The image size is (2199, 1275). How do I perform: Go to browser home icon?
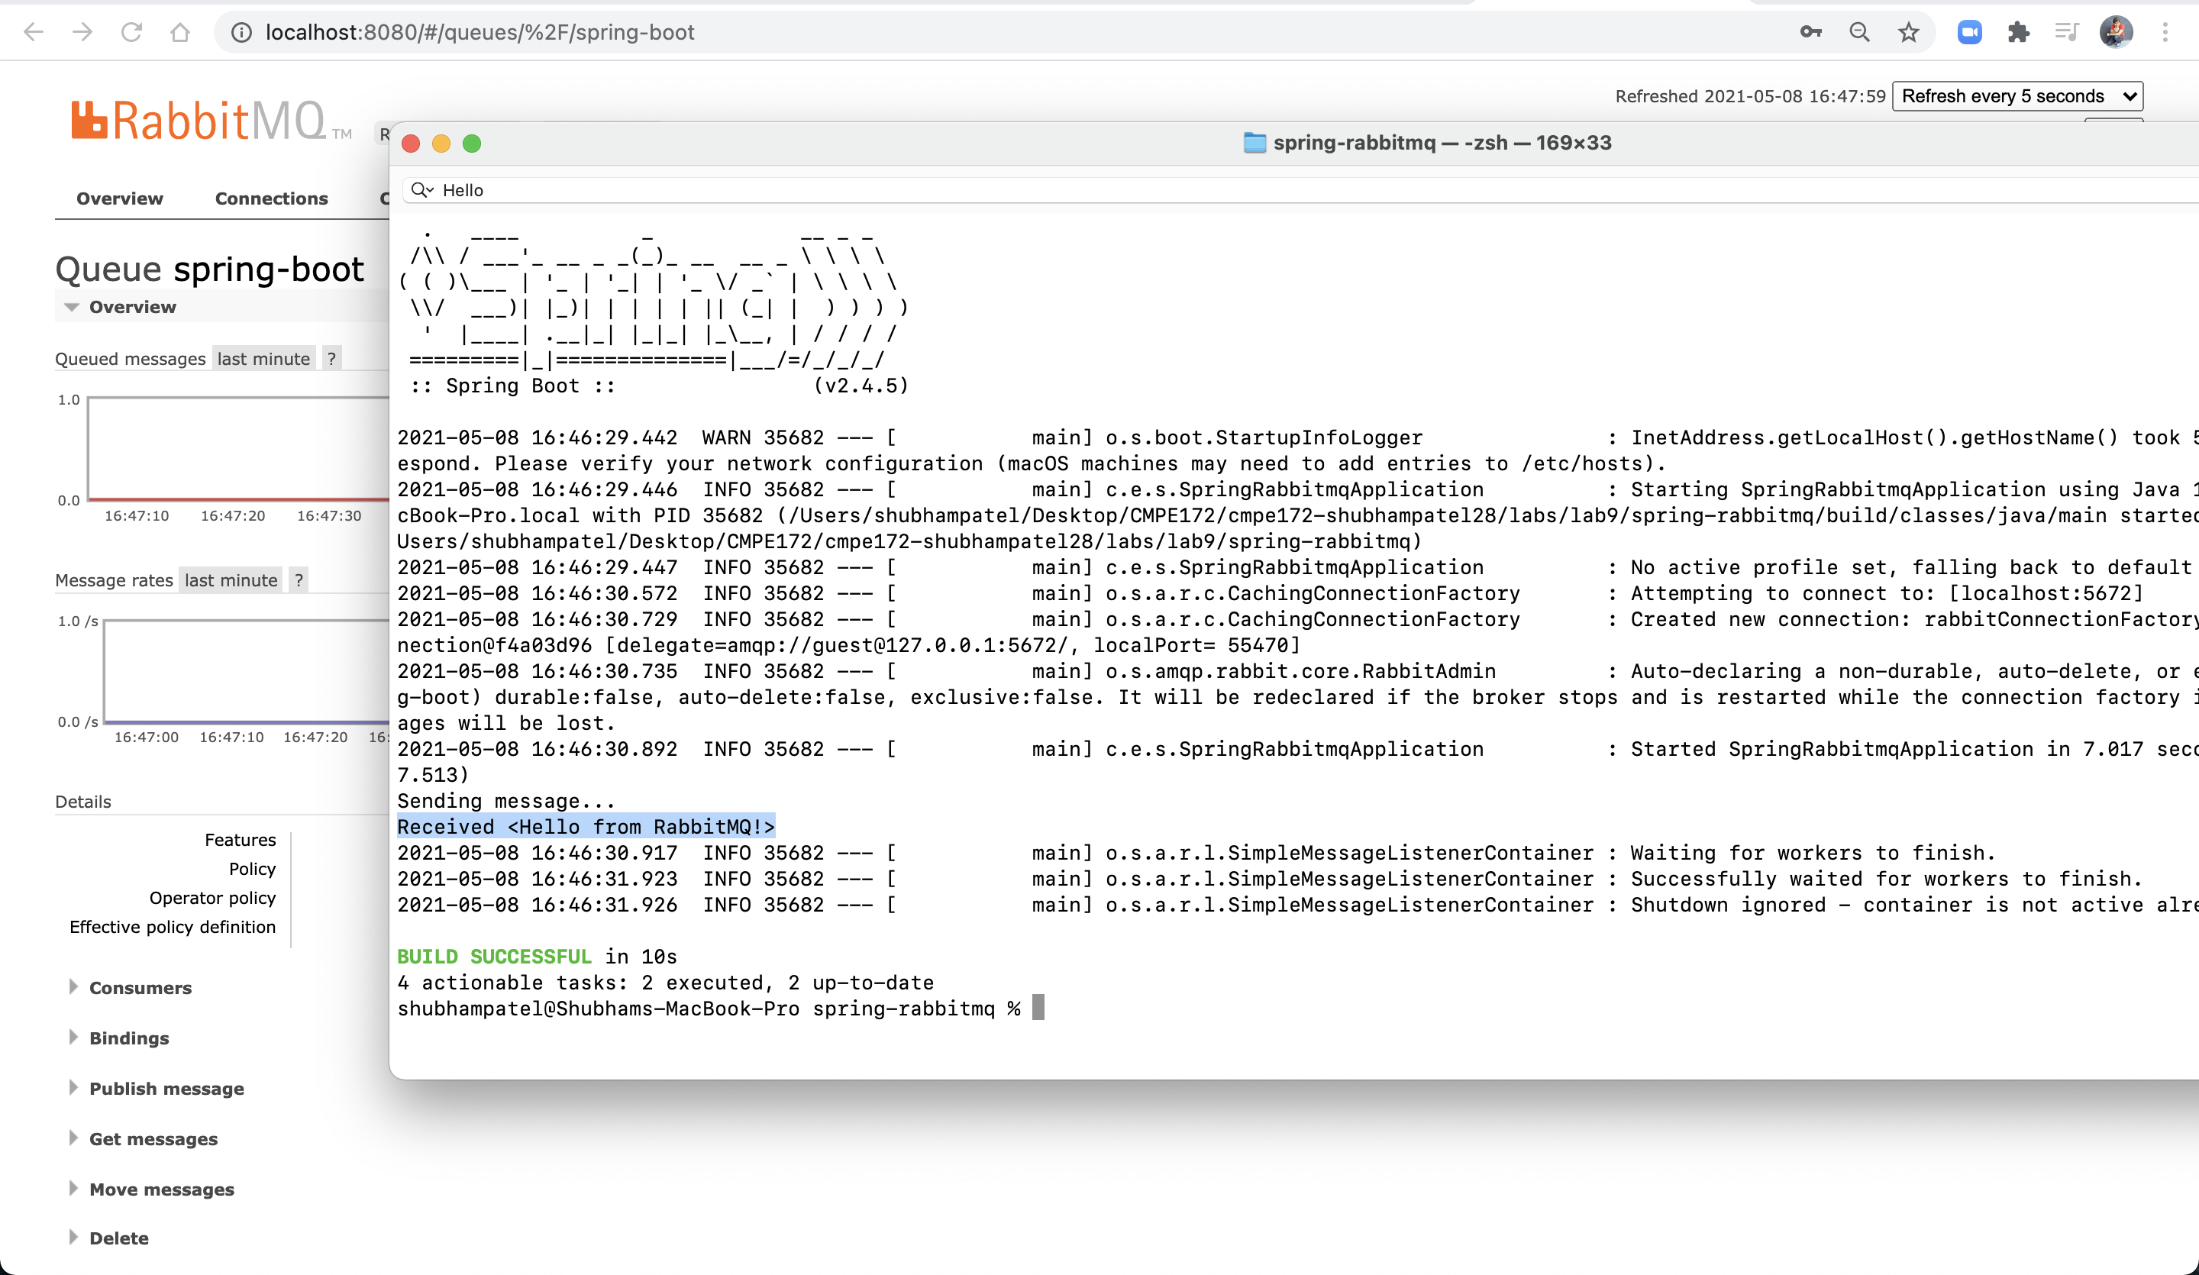(179, 32)
